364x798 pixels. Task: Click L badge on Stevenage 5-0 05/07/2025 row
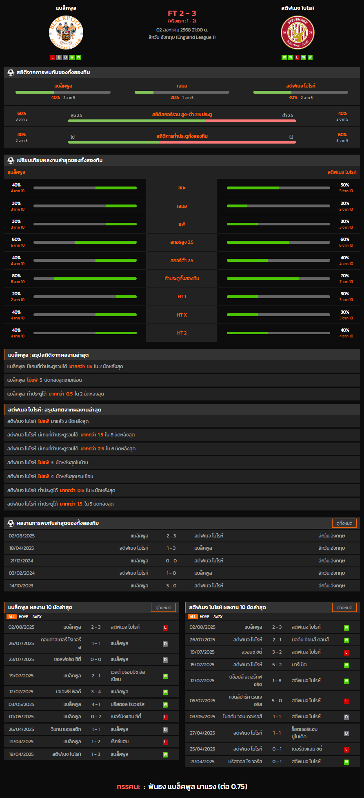click(x=346, y=701)
